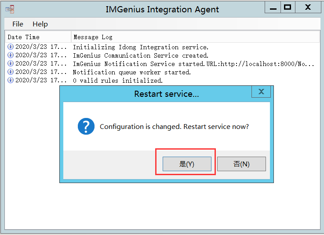Minimize the IMGenius Integration Agent window
The width and height of the screenshot is (324, 235).
click(x=273, y=7)
